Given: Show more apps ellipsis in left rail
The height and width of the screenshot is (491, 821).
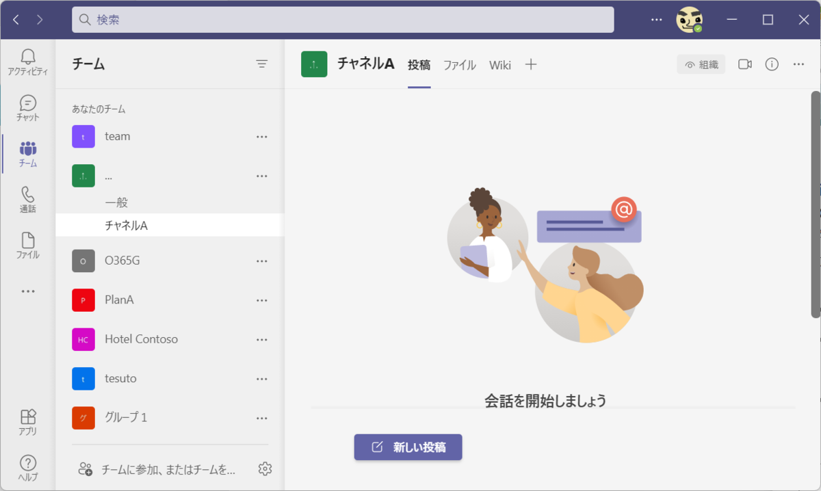Looking at the screenshot, I should (x=28, y=291).
